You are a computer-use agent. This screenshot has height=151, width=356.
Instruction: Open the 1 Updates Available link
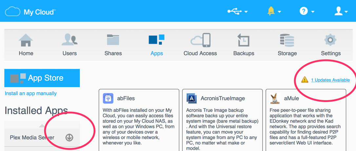point(330,80)
